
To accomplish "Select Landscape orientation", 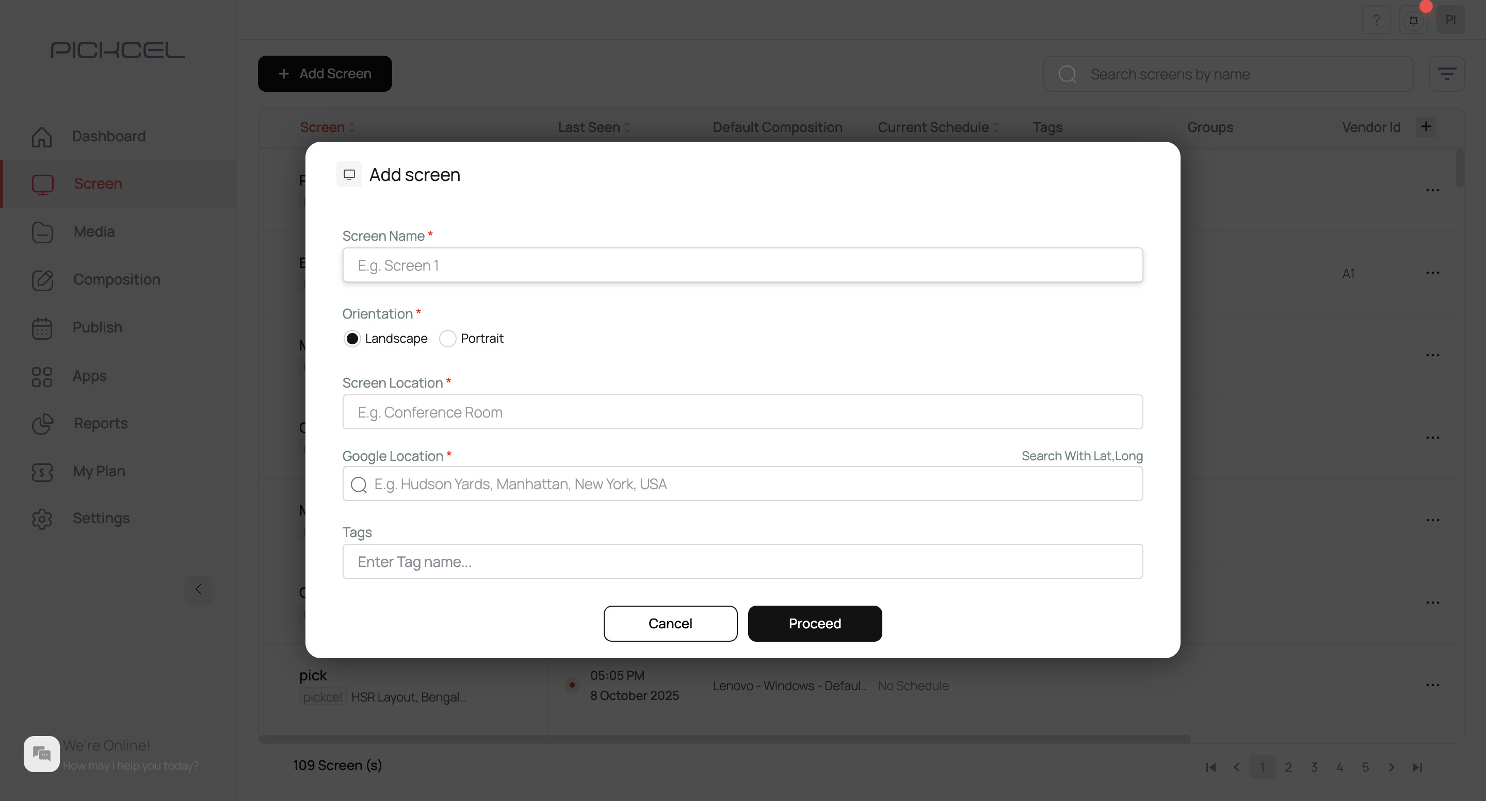I will tap(353, 338).
